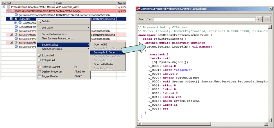Click the Toggle Header icon in the context menu
Viewport: 274px width, 128px height.
click(39, 76)
